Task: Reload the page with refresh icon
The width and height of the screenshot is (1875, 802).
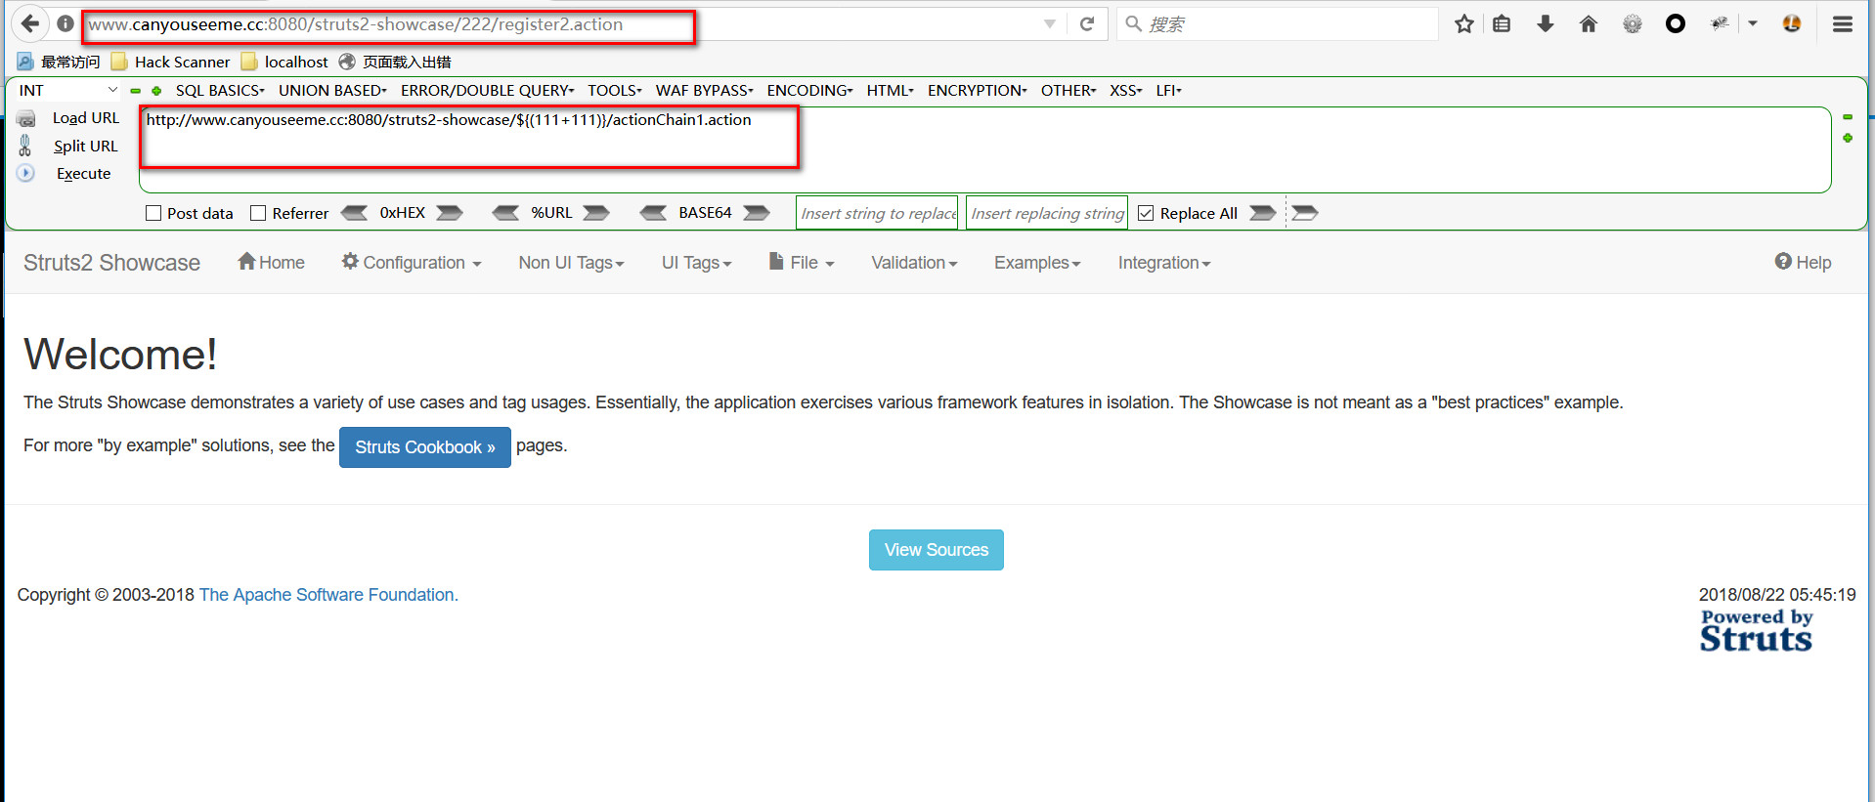Action: (x=1086, y=24)
